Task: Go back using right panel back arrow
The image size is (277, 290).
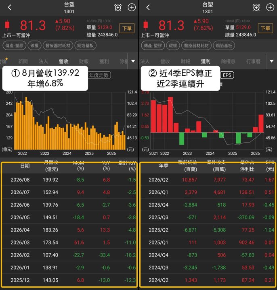Action: [148, 7]
